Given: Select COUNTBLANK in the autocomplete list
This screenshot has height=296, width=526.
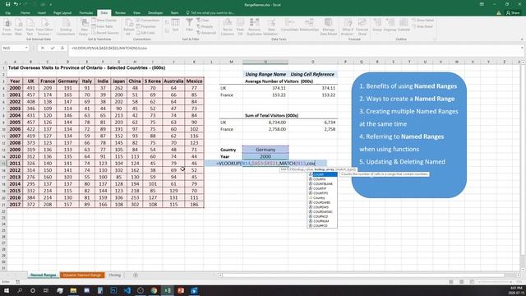Looking at the screenshot, I should [322, 184].
